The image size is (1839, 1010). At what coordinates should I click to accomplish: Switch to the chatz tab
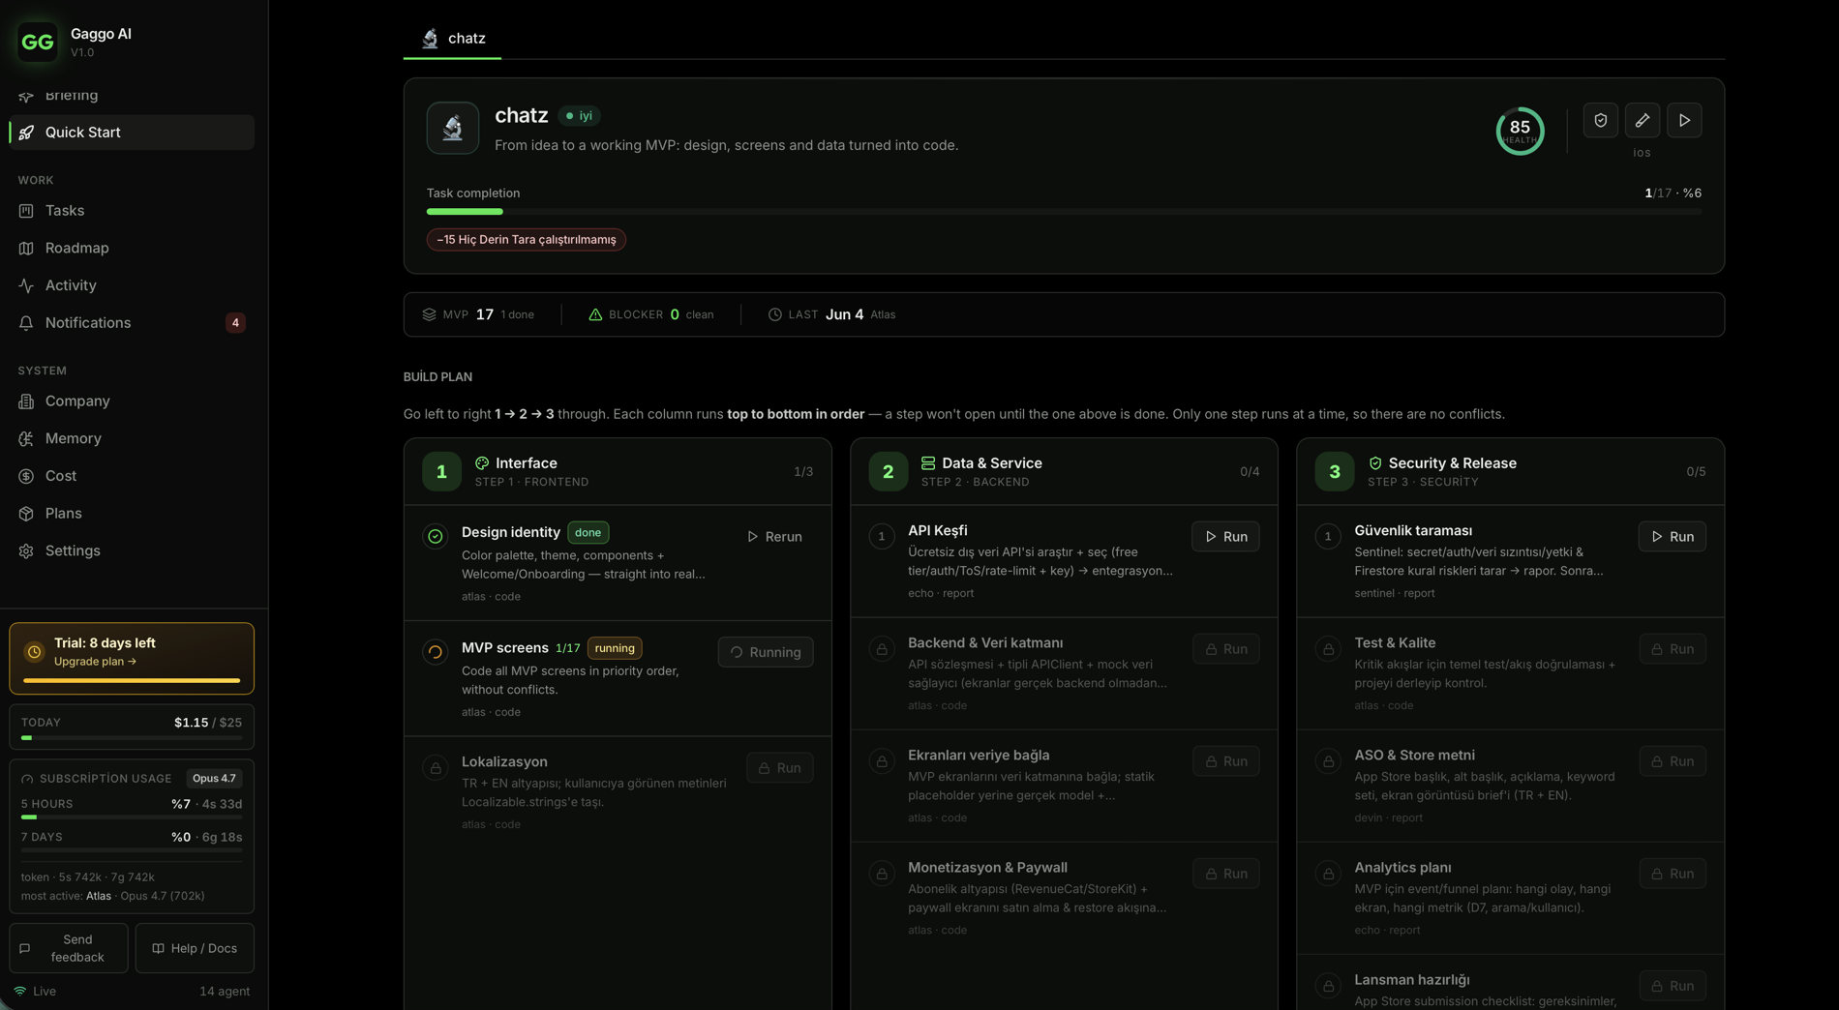(453, 39)
